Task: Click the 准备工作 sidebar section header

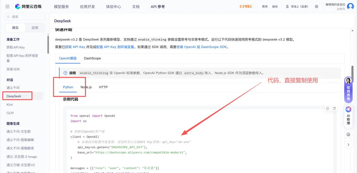Action: [13, 39]
